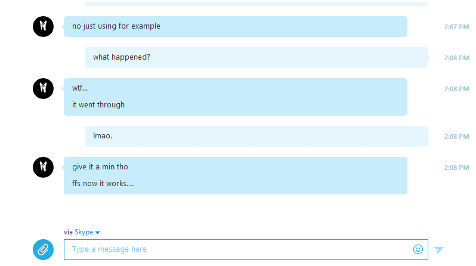476x266 pixels.
Task: Click 2:08 PM timestamp beside 'lmao.'
Action: click(456, 137)
